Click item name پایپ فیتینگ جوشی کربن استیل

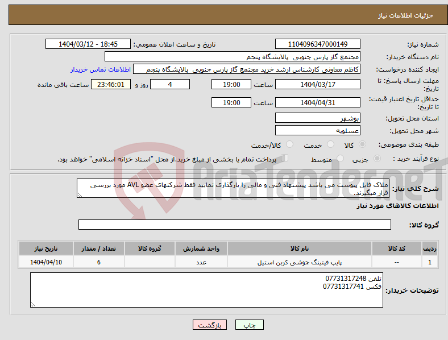pyautogui.click(x=300, y=262)
